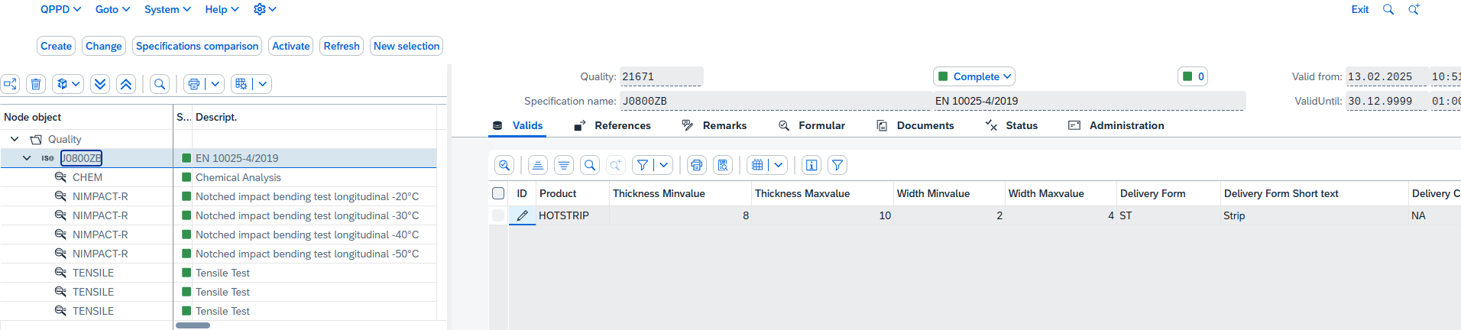
Task: Check the select-all checkbox in table header
Action: [498, 193]
